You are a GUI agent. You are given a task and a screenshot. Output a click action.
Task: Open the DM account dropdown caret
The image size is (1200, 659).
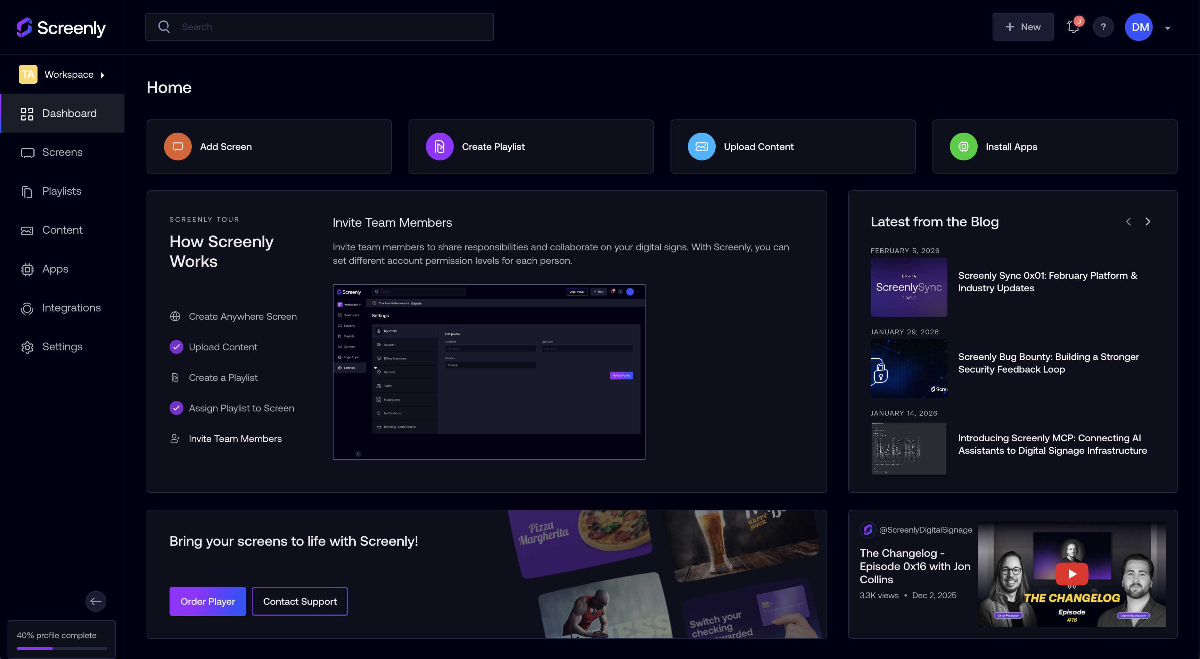(1167, 28)
